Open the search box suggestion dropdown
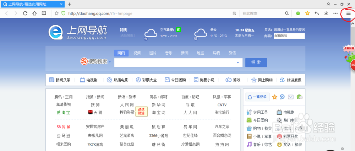This screenshot has height=151, width=355. coord(238,63)
